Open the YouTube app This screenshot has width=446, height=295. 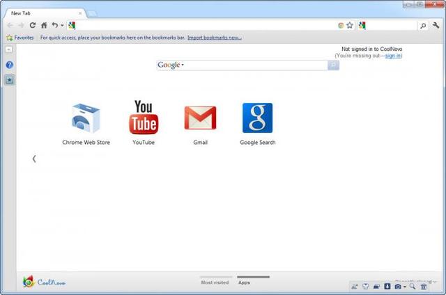144,117
